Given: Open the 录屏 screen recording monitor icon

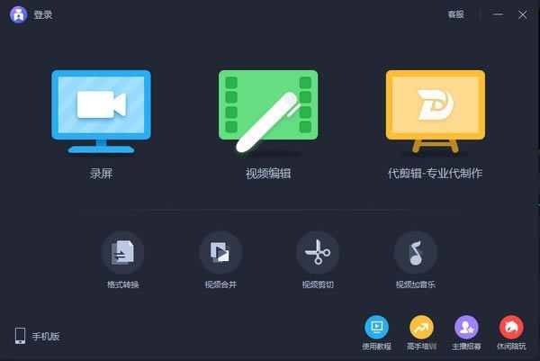Looking at the screenshot, I should tap(101, 110).
